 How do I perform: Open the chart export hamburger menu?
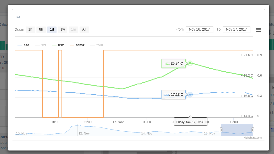click(x=258, y=30)
